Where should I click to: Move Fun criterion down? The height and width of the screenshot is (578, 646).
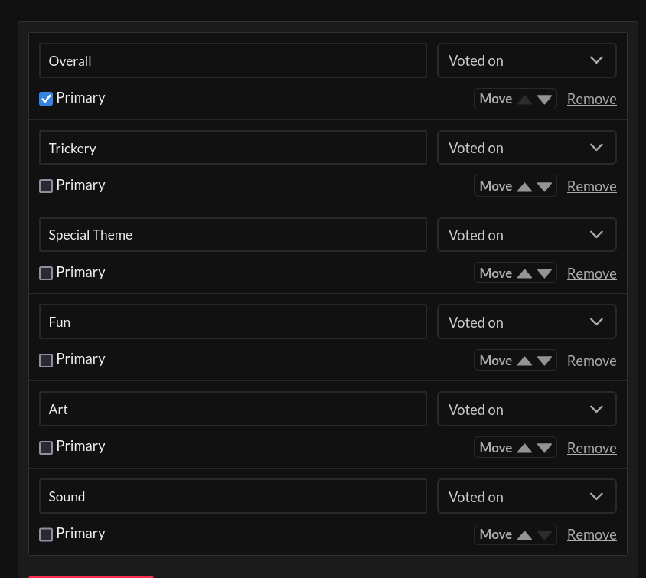tap(545, 361)
